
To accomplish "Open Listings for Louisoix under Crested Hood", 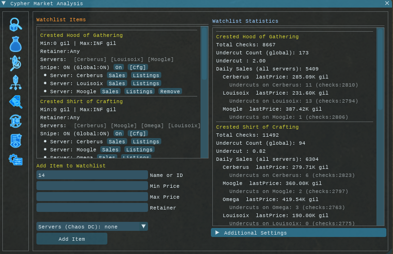I will tap(146, 83).
